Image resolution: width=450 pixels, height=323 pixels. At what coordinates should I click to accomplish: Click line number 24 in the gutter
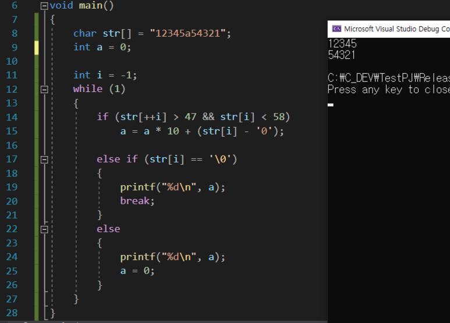(x=12, y=257)
